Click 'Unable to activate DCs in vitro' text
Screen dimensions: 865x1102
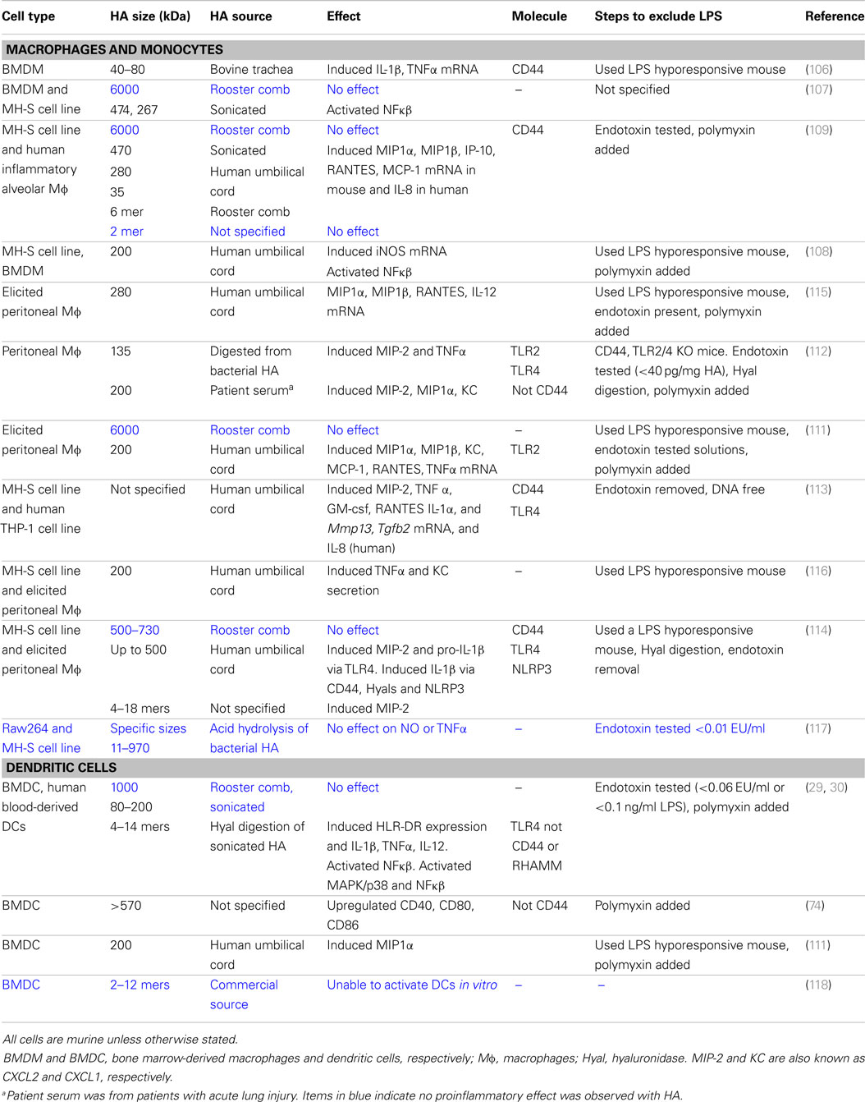click(x=412, y=985)
